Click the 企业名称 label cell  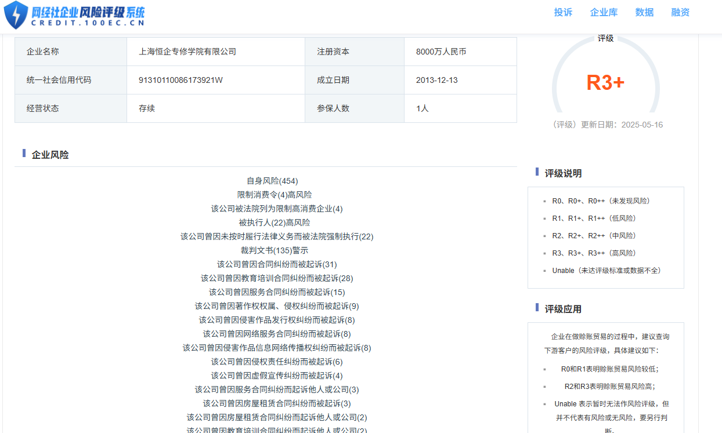point(71,52)
